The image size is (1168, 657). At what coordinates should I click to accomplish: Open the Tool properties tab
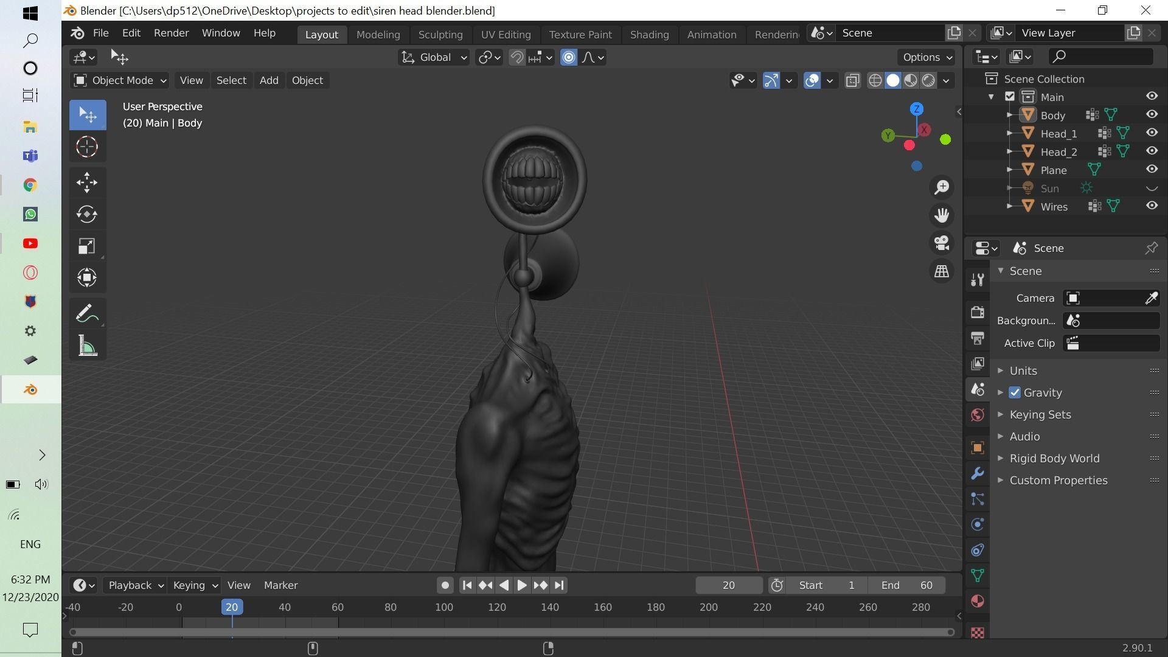978,279
